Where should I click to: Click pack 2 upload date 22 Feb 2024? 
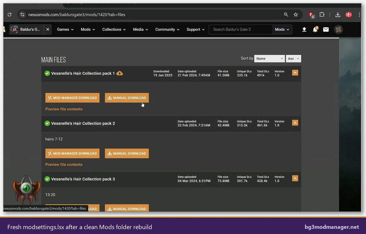[x=194, y=125]
